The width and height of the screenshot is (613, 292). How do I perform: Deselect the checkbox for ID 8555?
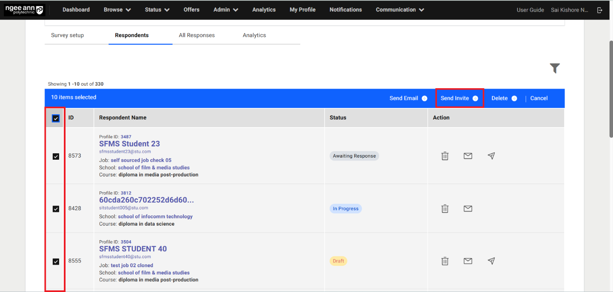[56, 261]
